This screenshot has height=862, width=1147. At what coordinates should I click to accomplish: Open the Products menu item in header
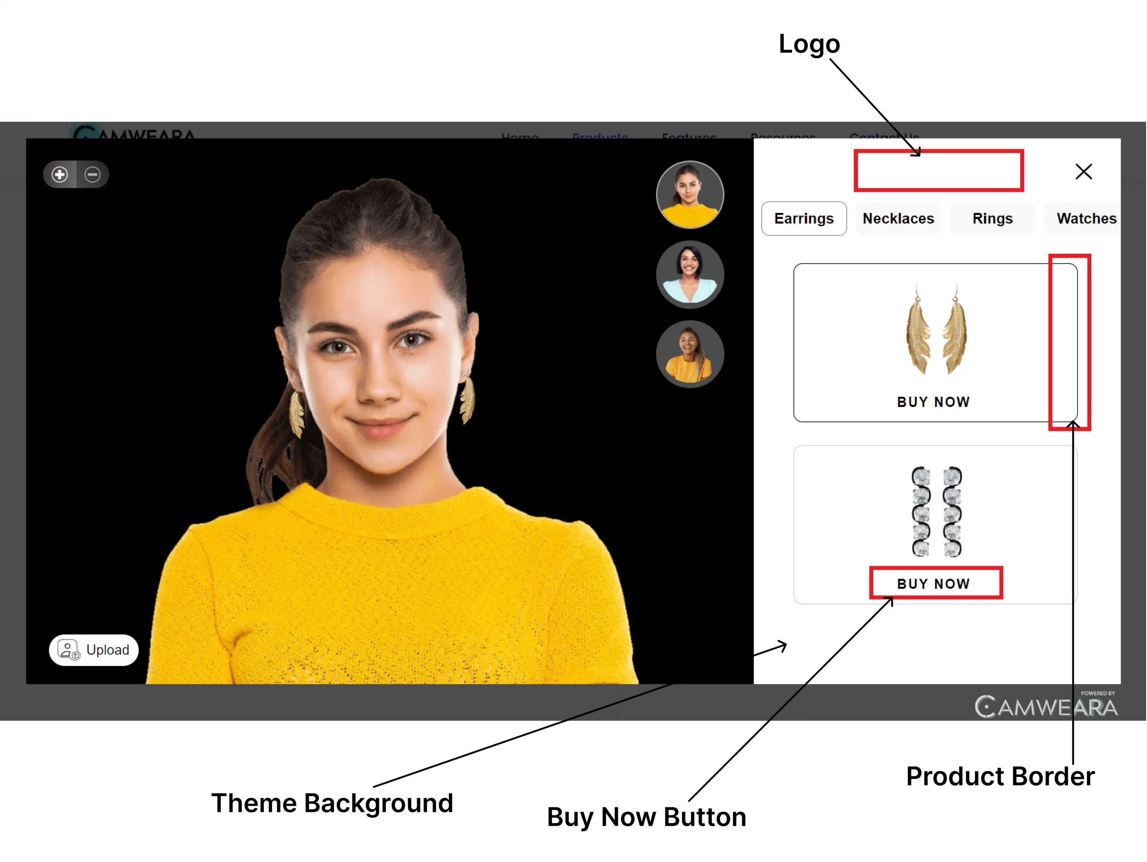[600, 136]
